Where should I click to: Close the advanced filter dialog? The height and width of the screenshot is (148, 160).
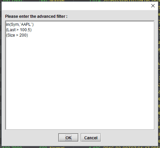153,6
